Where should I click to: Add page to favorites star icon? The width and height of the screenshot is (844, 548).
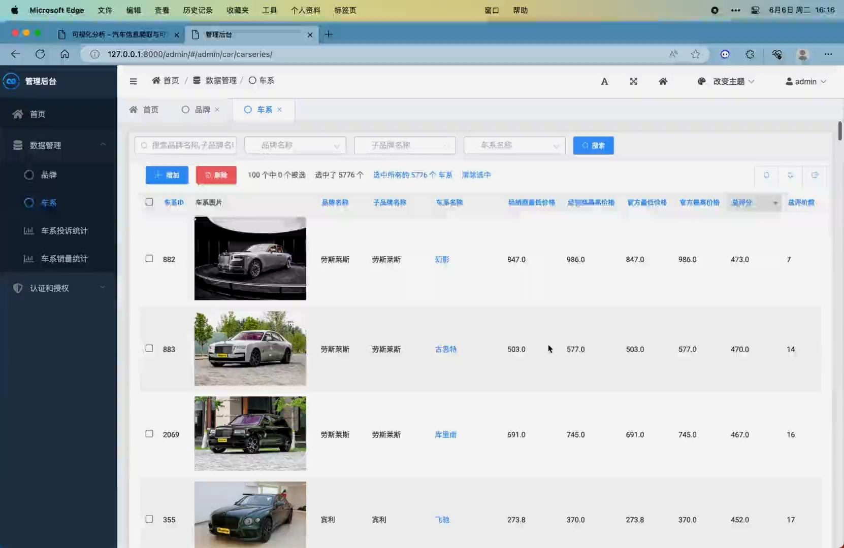(x=695, y=54)
